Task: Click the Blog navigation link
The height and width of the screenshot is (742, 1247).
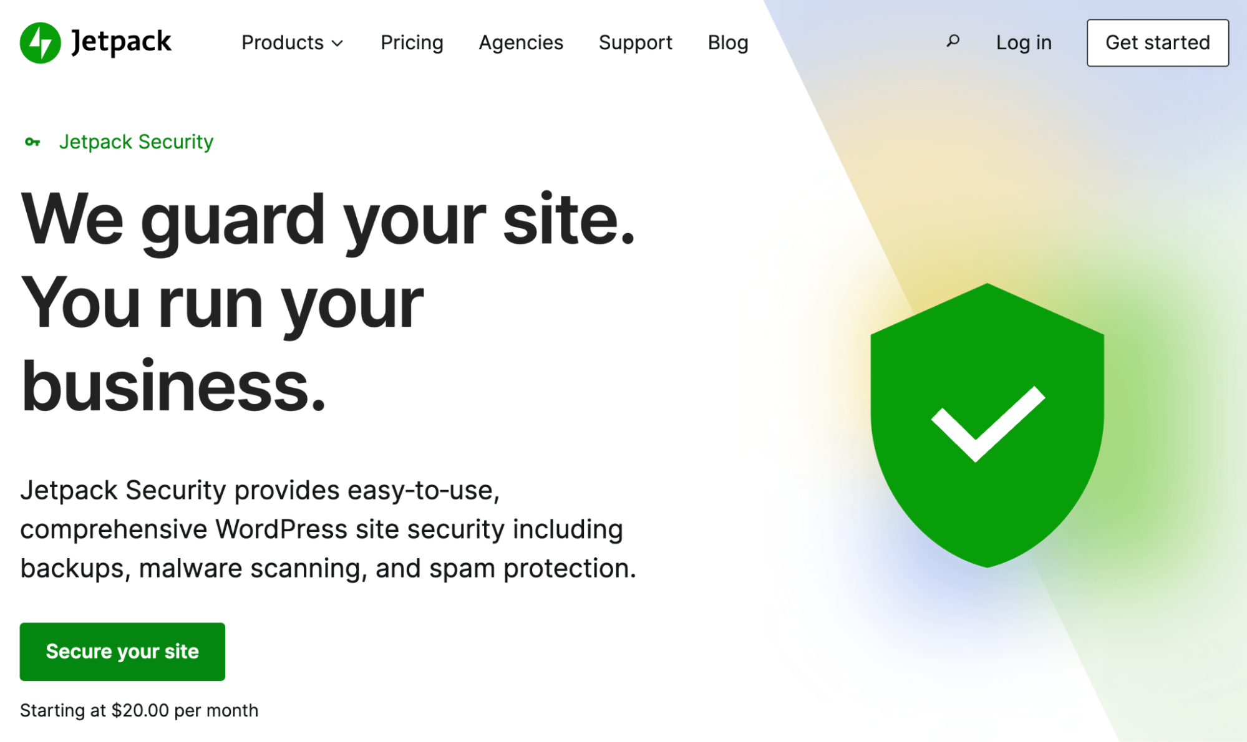Action: 727,42
